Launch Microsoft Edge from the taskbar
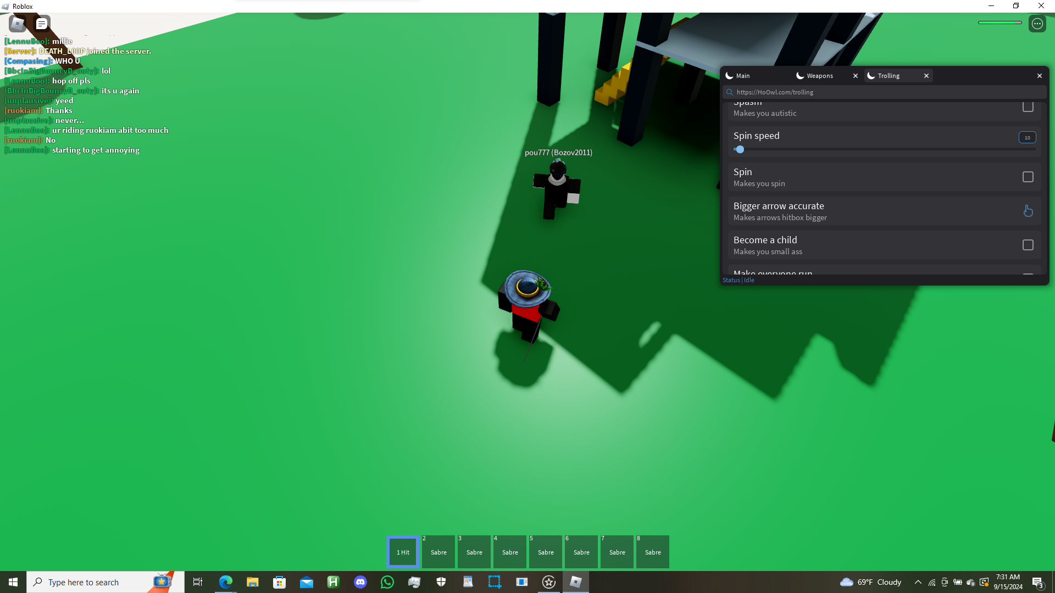Image resolution: width=1055 pixels, height=593 pixels. (x=225, y=582)
